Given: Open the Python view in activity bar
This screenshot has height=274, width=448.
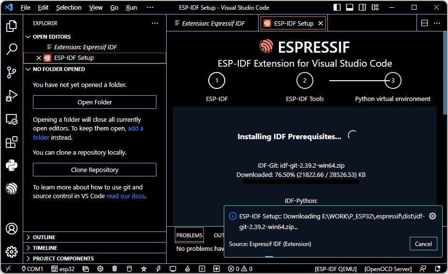Looking at the screenshot, I should (12, 165).
